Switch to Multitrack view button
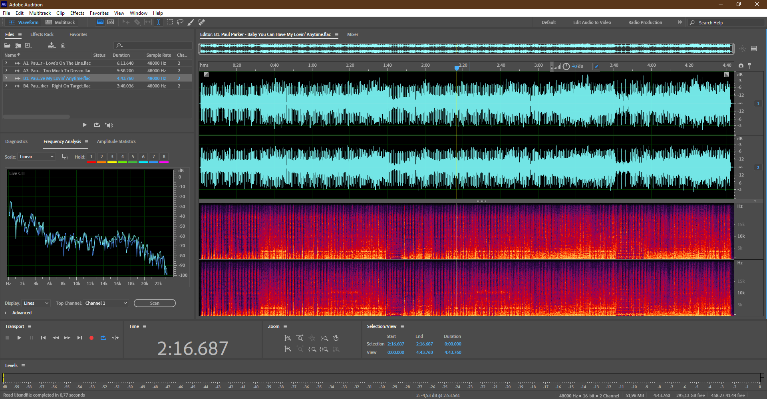This screenshot has width=767, height=399. coord(60,22)
